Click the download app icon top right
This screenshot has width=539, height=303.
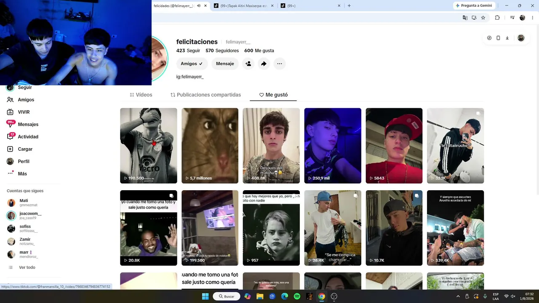(507, 38)
